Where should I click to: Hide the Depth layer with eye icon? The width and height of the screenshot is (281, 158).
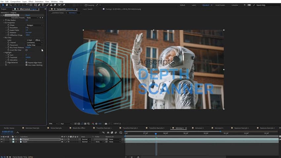point(1,142)
